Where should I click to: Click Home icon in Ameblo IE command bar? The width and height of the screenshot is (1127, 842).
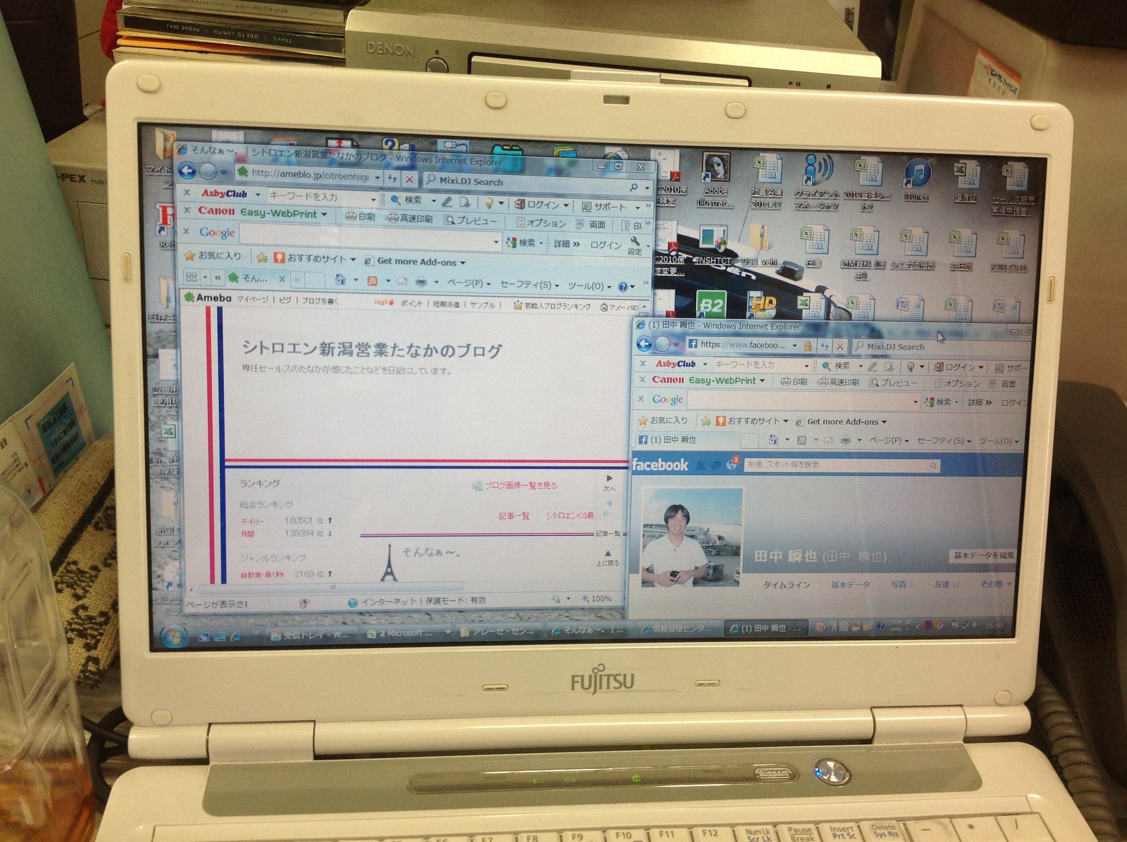click(340, 279)
